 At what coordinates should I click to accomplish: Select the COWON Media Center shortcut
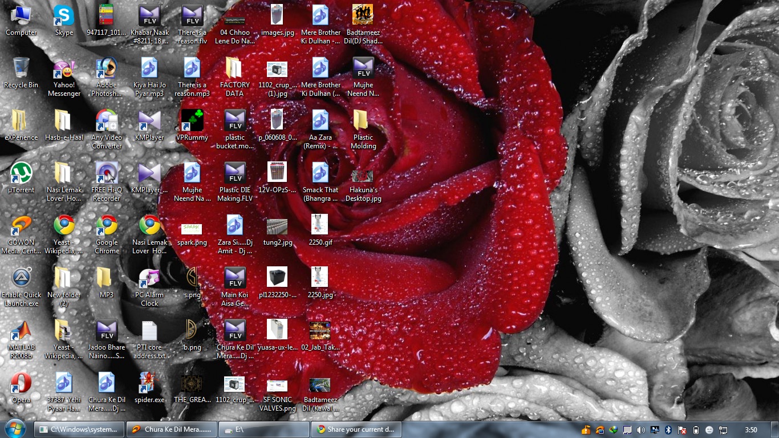(21, 226)
